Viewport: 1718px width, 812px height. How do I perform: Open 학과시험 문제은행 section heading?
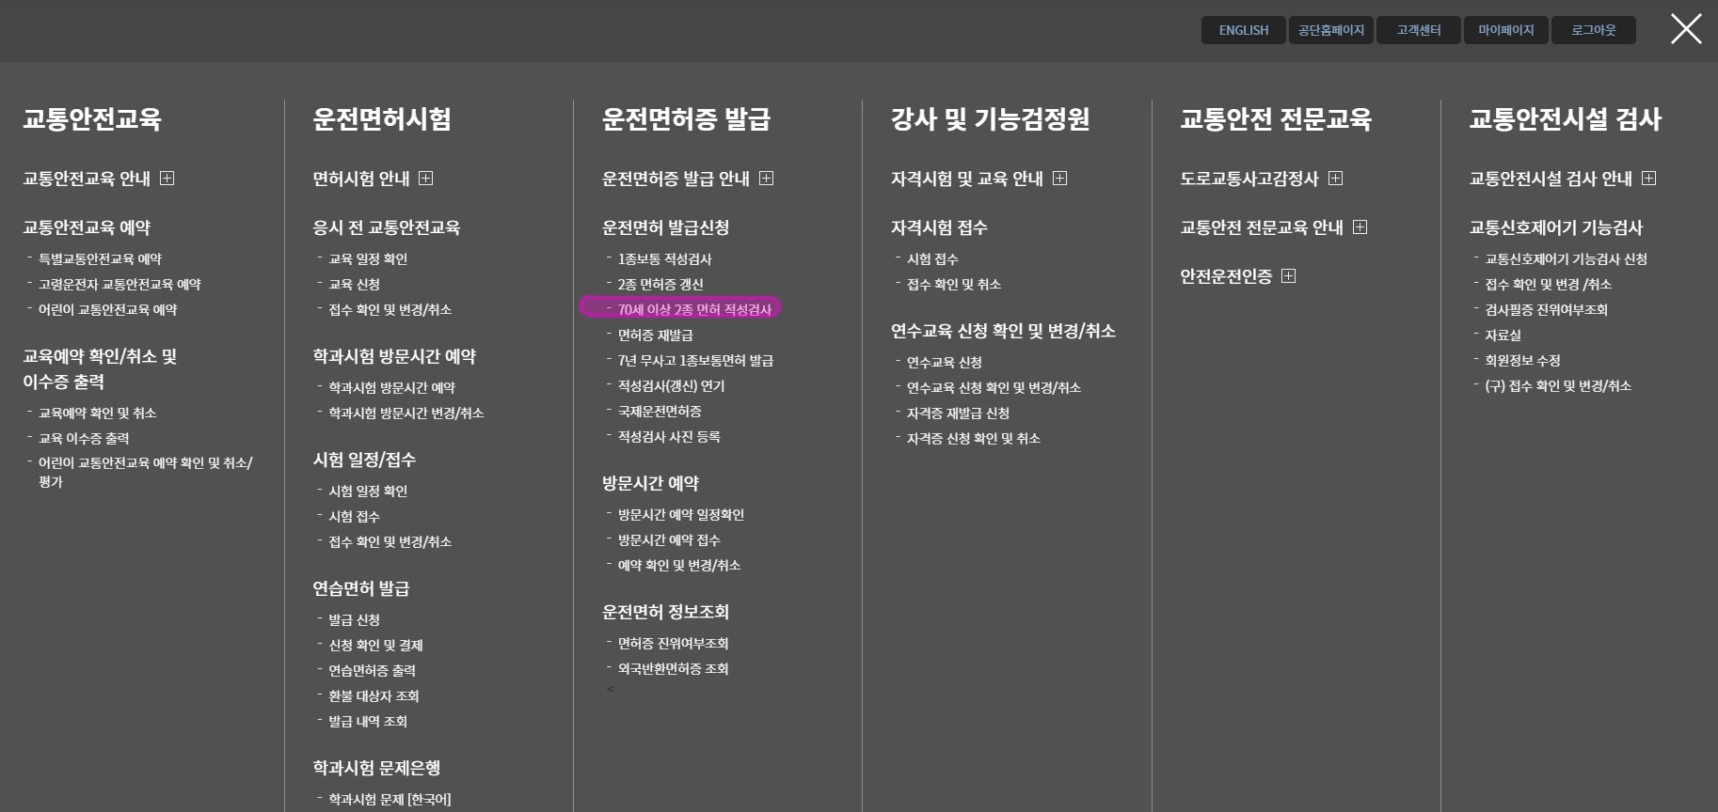[376, 768]
